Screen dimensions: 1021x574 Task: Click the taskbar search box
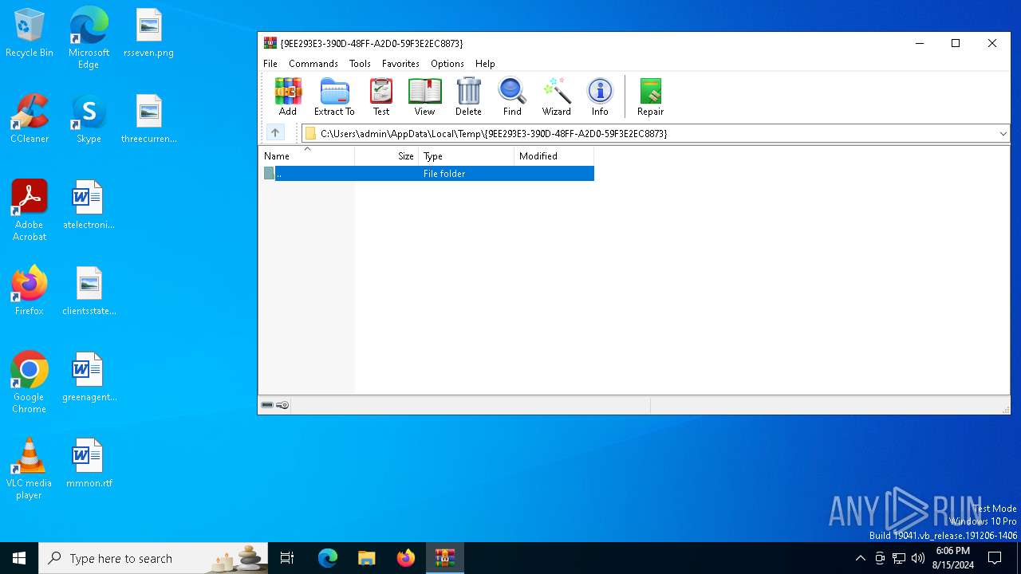coord(153,558)
